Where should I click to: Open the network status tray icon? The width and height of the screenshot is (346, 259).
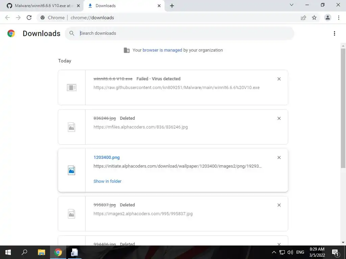(x=282, y=252)
